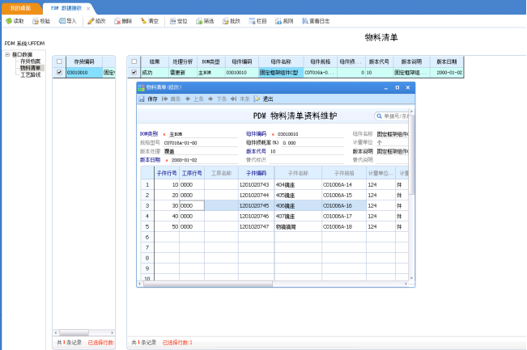This screenshot has height=350, width=527.
Task: Click the editable 0000 工序行号 cell in row 3
Action: tap(192, 205)
